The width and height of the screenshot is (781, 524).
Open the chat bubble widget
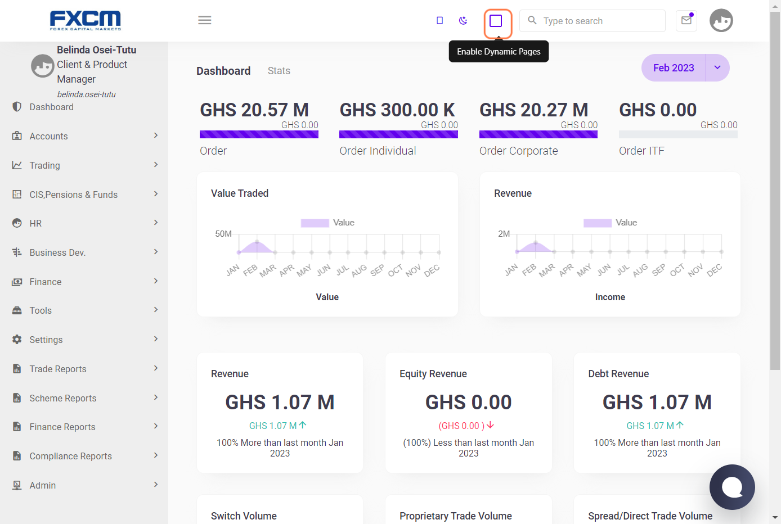(x=732, y=487)
